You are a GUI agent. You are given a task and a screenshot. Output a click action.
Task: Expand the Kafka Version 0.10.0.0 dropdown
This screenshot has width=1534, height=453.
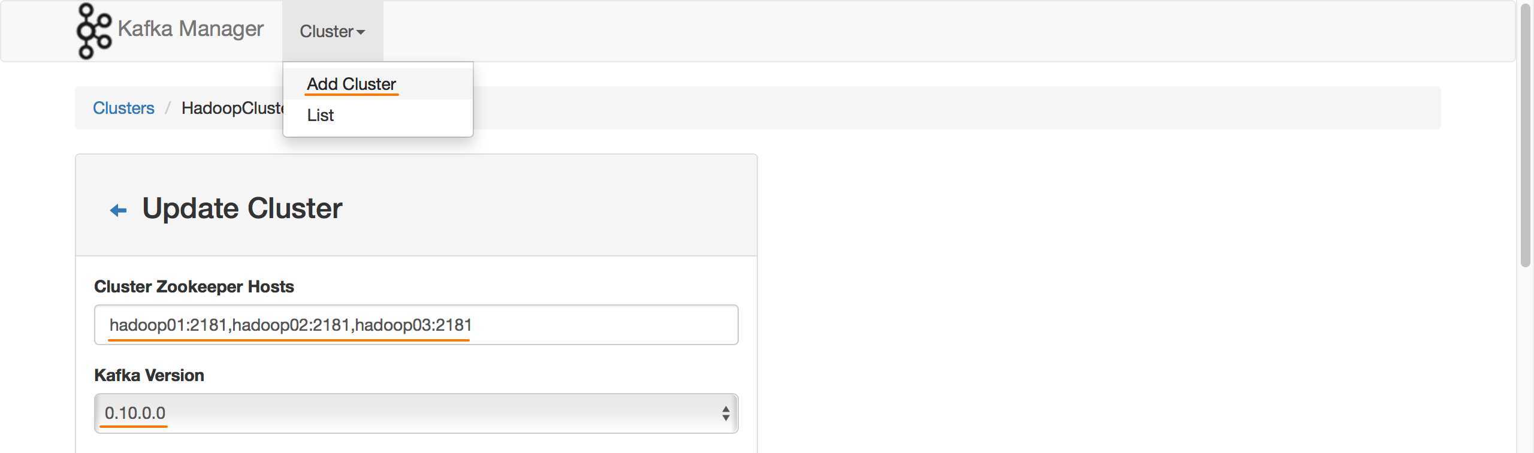click(x=416, y=413)
